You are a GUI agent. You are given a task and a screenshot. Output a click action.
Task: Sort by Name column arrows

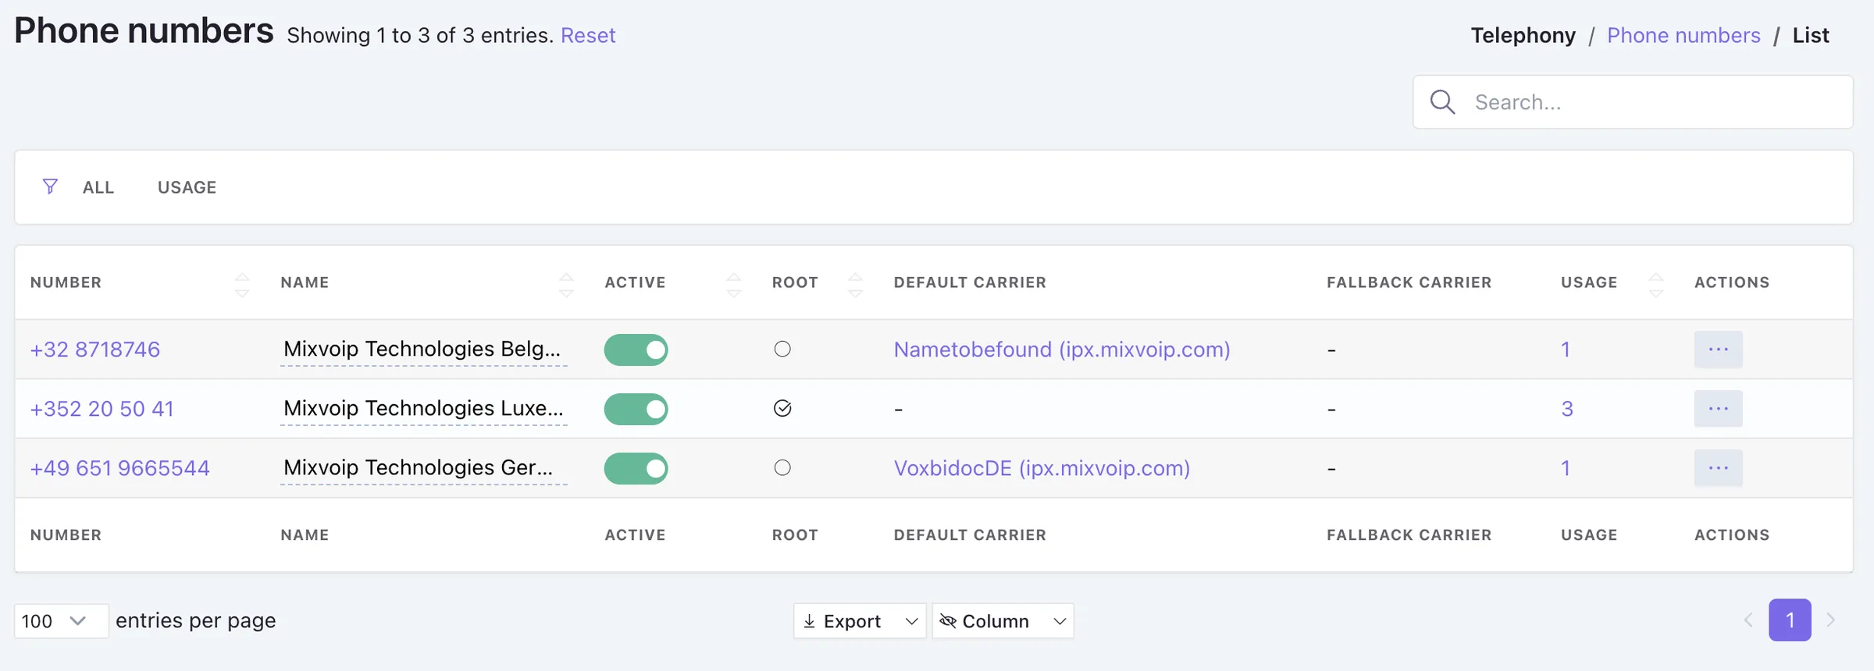[566, 284]
